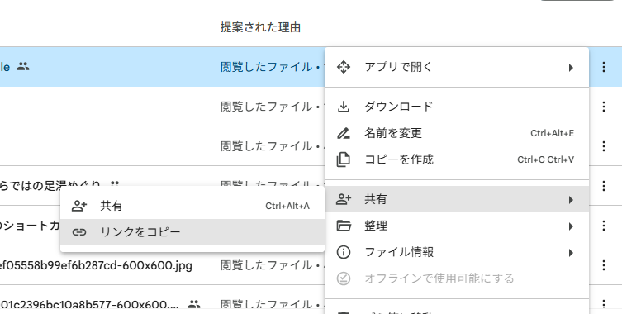Click the Ctrl+Alt+E shortcut label
The width and height of the screenshot is (622, 314).
click(552, 133)
